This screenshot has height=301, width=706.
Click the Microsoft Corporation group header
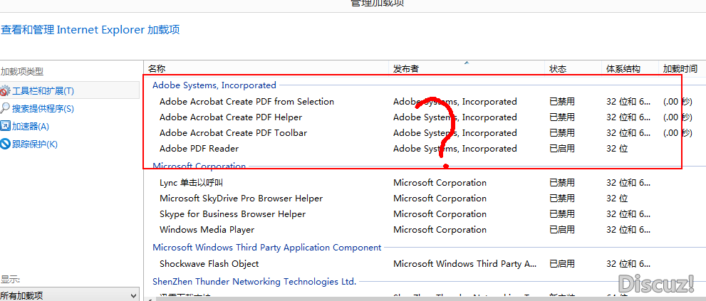coord(199,167)
